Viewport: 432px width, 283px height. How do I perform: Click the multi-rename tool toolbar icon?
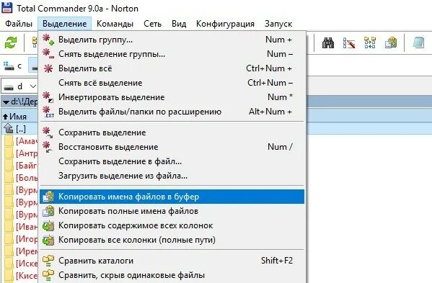tap(349, 43)
